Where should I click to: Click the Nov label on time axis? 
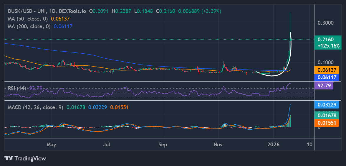tap(218, 145)
